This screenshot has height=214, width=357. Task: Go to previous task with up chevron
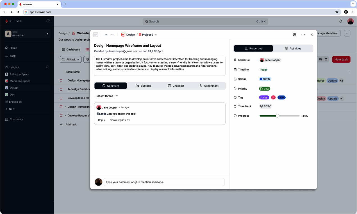pyautogui.click(x=106, y=35)
